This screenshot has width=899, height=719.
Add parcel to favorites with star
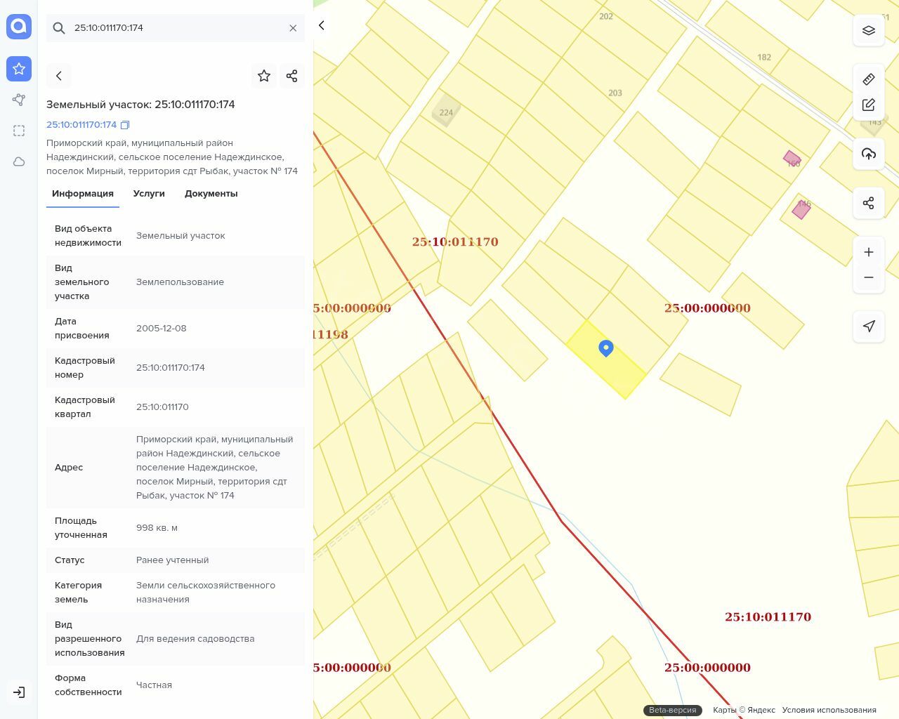[x=264, y=76]
